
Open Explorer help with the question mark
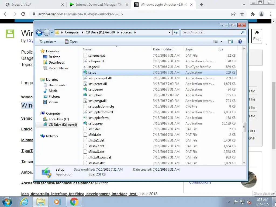(x=240, y=42)
